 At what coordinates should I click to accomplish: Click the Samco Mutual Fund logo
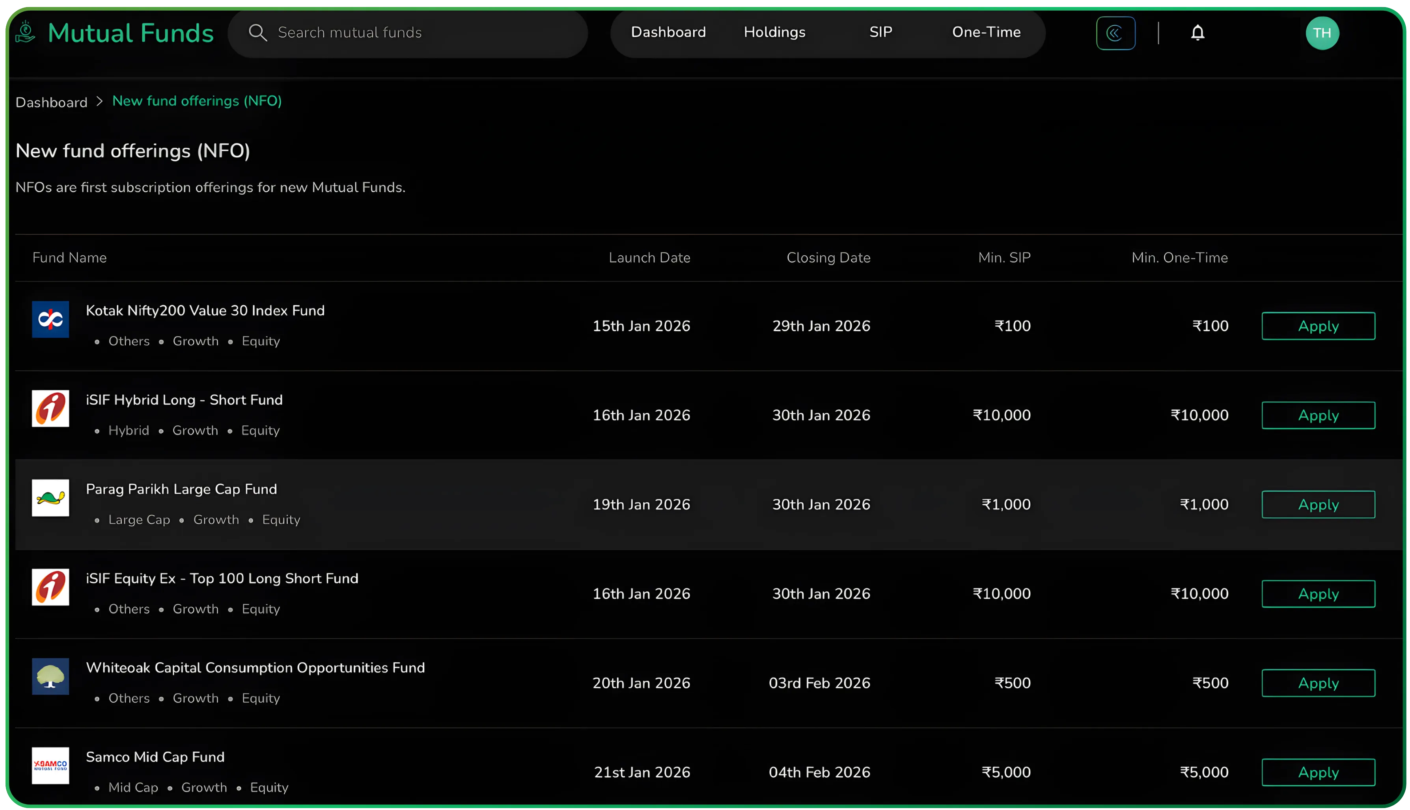[50, 765]
